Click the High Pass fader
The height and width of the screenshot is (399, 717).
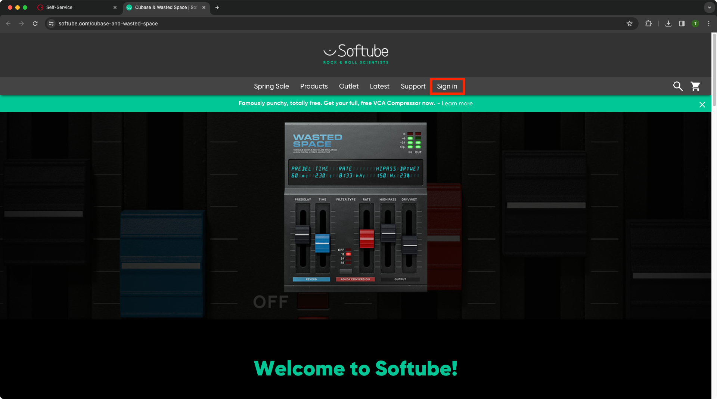[388, 232]
